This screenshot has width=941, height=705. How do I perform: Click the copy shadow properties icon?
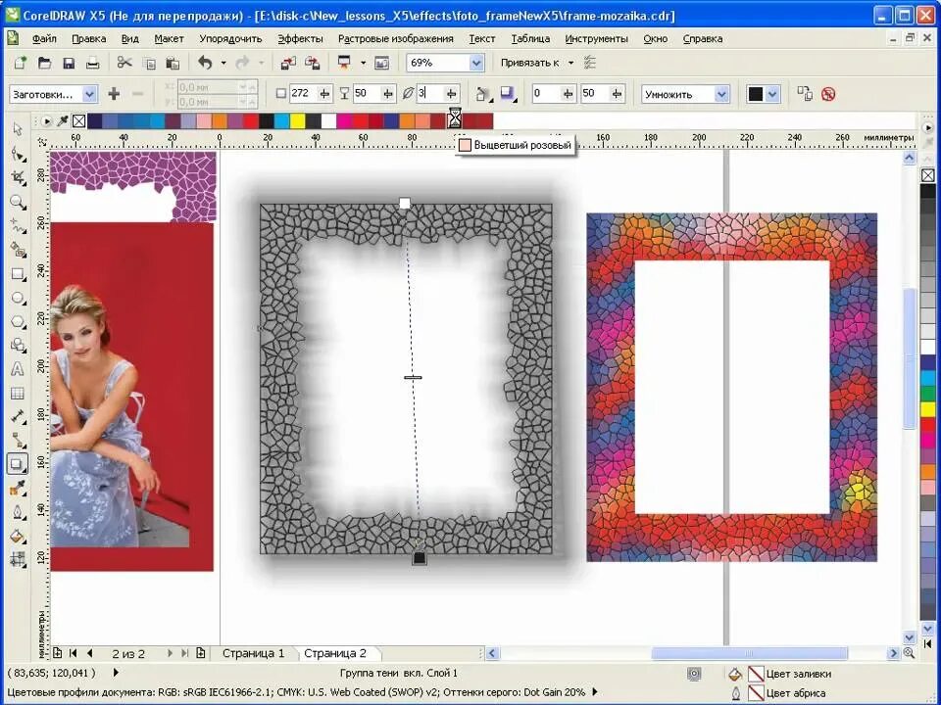(804, 94)
